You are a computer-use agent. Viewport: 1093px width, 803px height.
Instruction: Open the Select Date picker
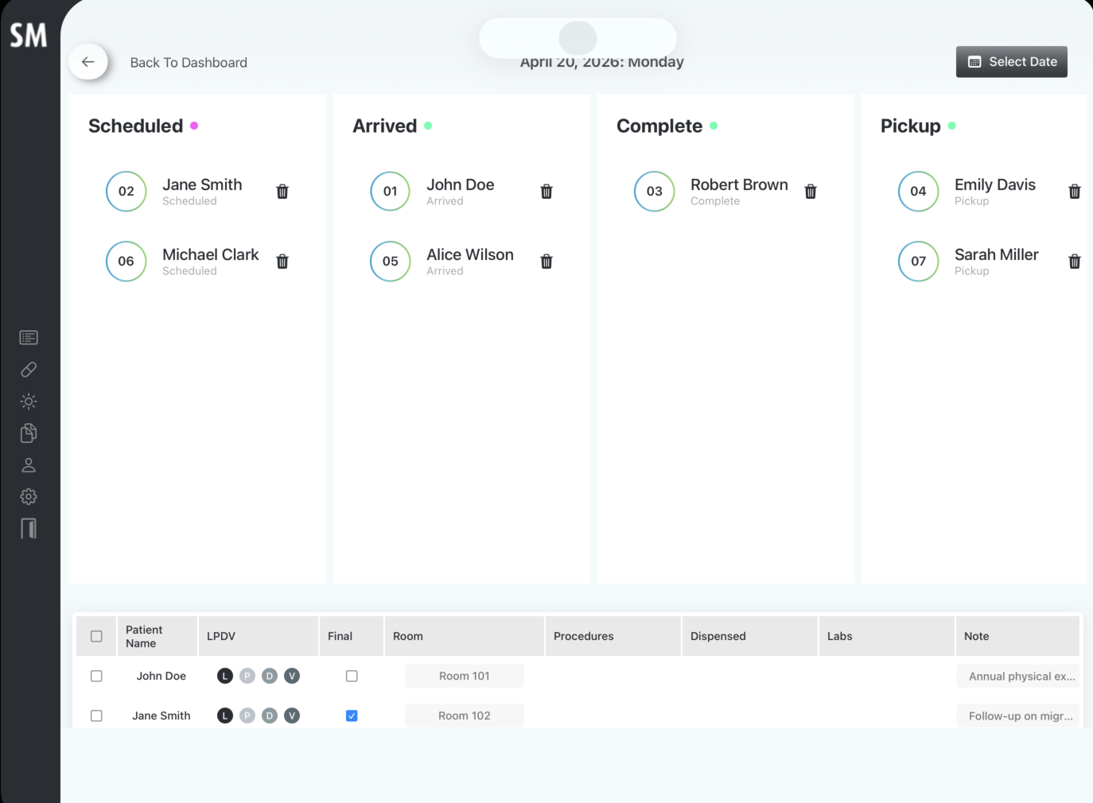(x=1012, y=62)
